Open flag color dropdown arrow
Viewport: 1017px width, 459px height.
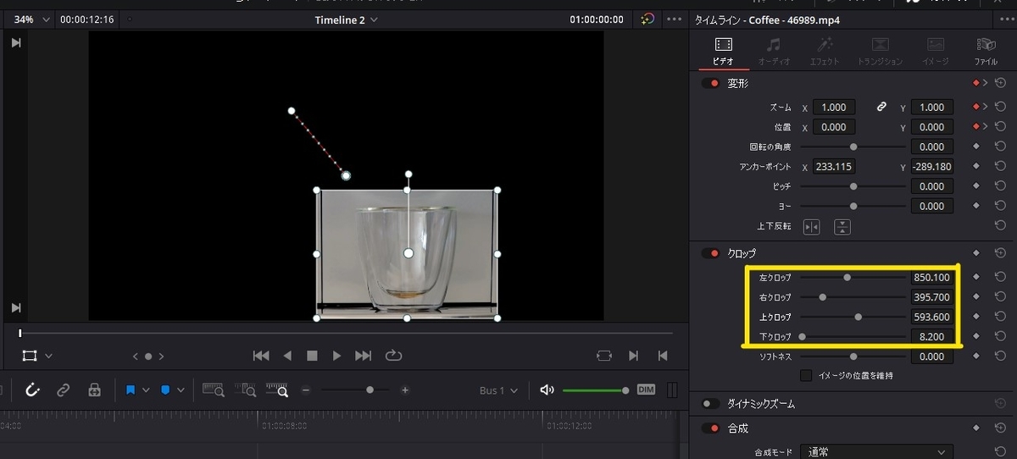(146, 390)
